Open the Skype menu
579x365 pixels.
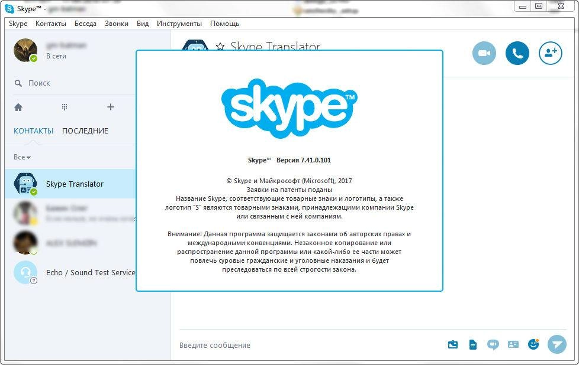[18, 24]
